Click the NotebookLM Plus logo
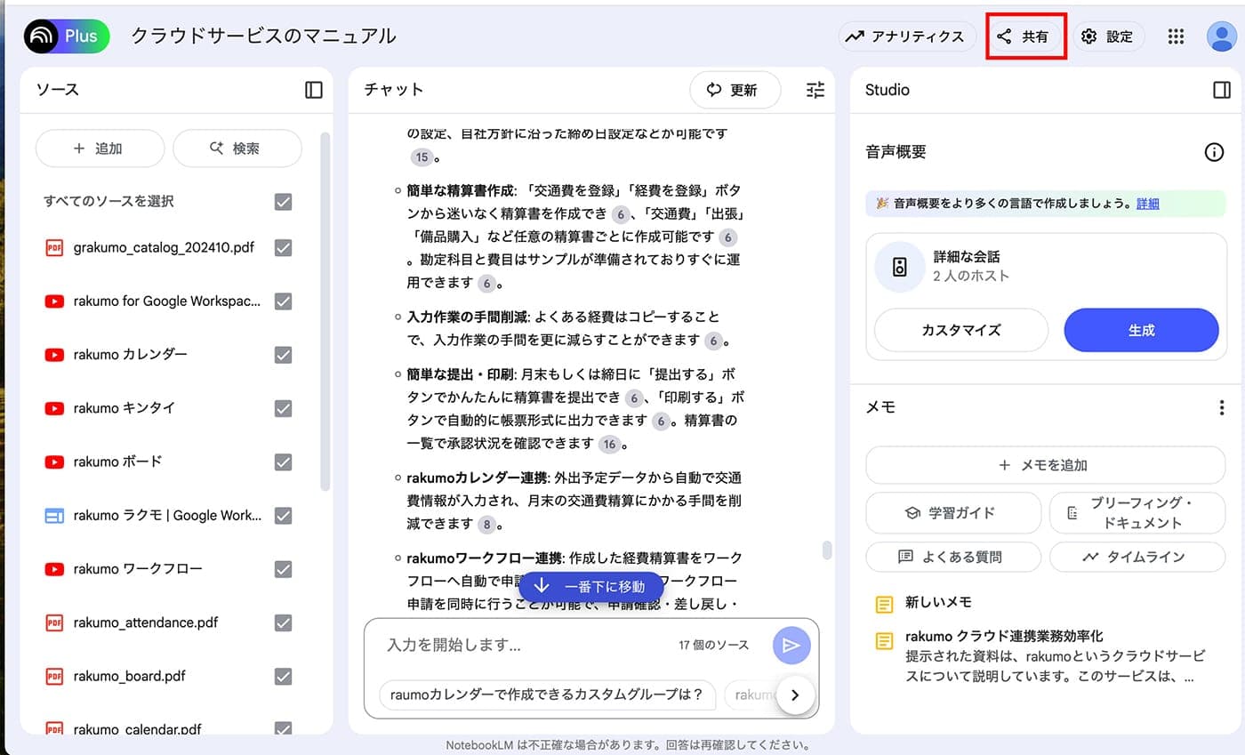 [67, 36]
